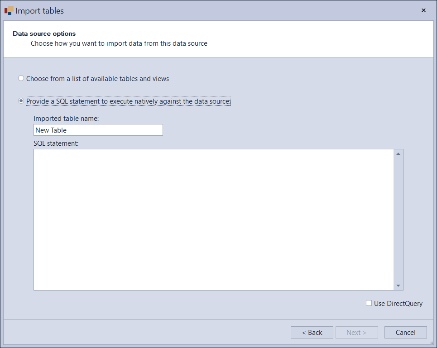Click the scrollbar down arrow
Image resolution: width=437 pixels, height=348 pixels.
(398, 286)
